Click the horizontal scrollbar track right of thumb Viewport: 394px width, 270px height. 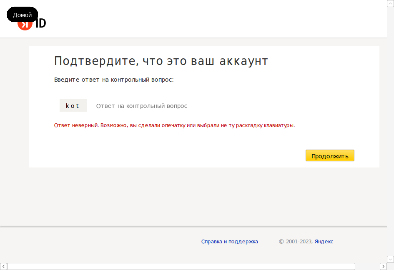[x=367, y=267]
